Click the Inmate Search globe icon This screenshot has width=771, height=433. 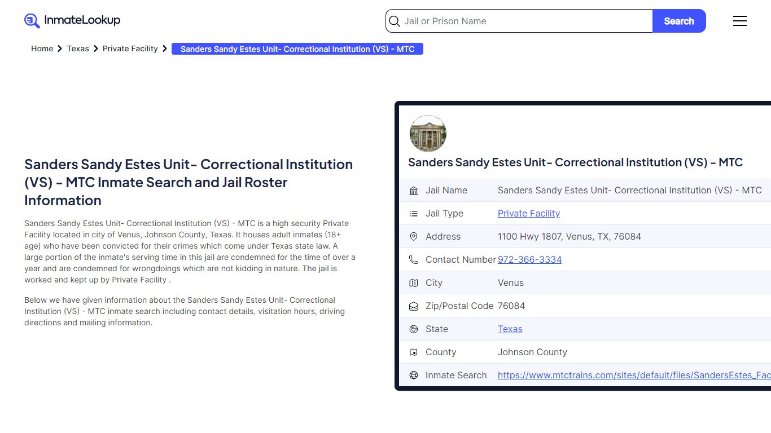pos(414,375)
